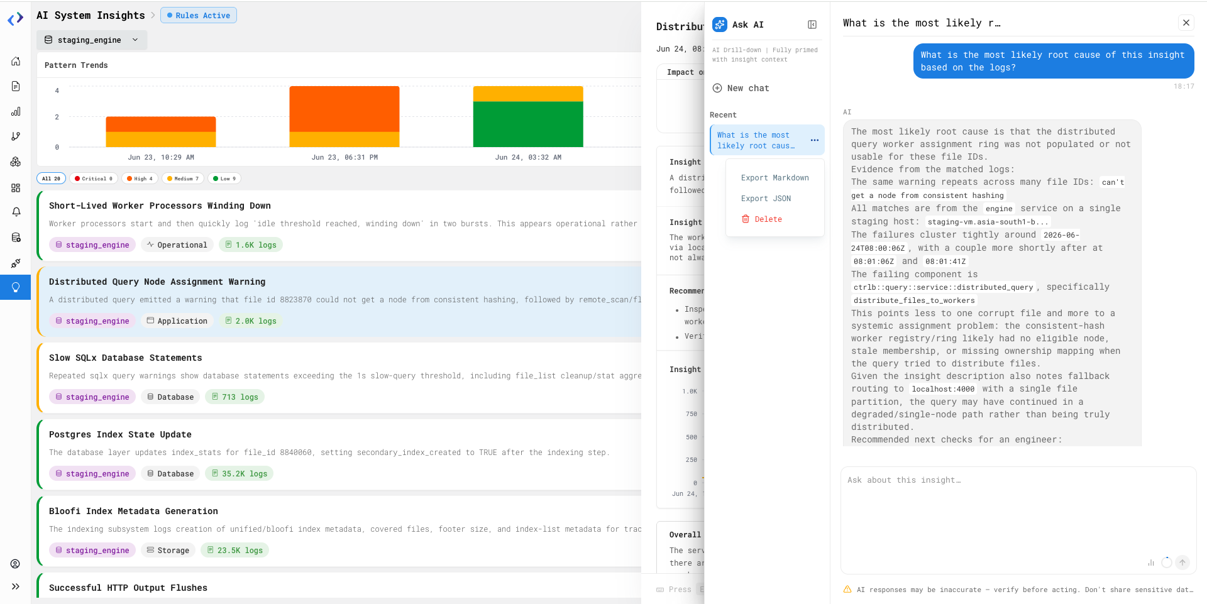This screenshot has height=604, width=1207.
Task: Click the Operational category tag
Action: (177, 244)
